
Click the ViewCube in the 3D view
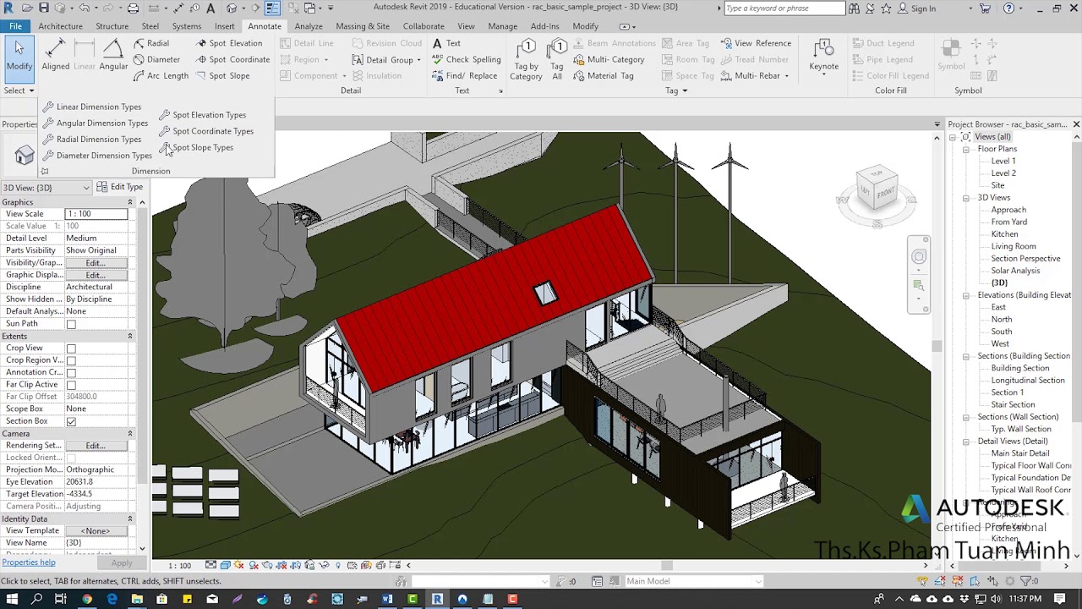[877, 189]
